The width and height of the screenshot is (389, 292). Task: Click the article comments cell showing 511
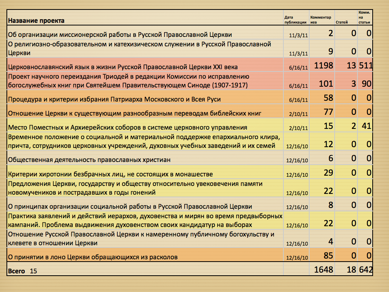(365, 66)
